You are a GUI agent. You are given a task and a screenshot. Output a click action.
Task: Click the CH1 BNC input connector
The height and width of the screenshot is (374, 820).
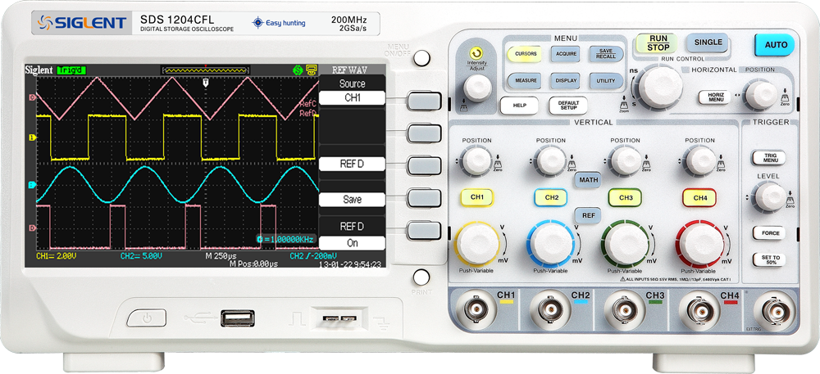[x=477, y=310]
